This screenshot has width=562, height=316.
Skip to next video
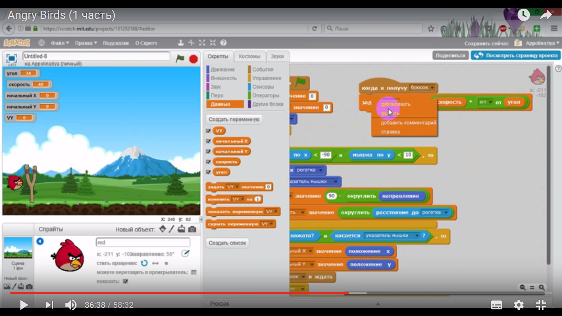[x=49, y=305]
